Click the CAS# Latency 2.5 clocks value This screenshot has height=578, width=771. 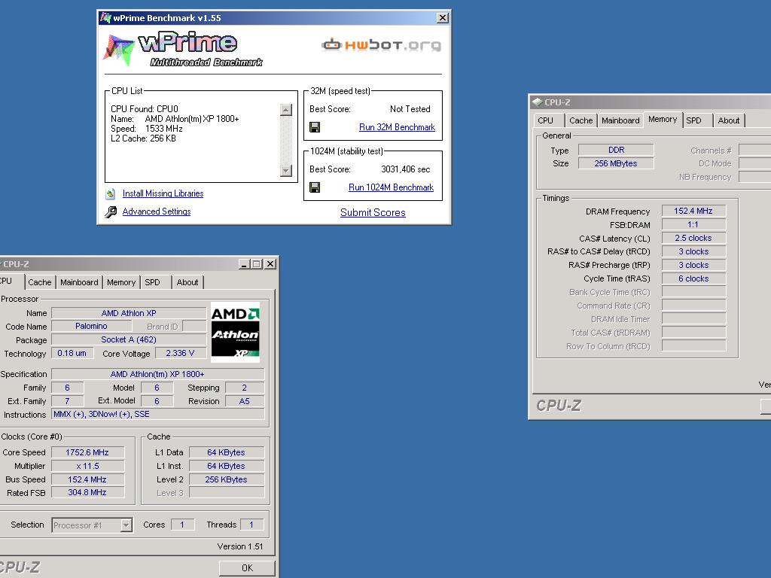[x=693, y=238]
